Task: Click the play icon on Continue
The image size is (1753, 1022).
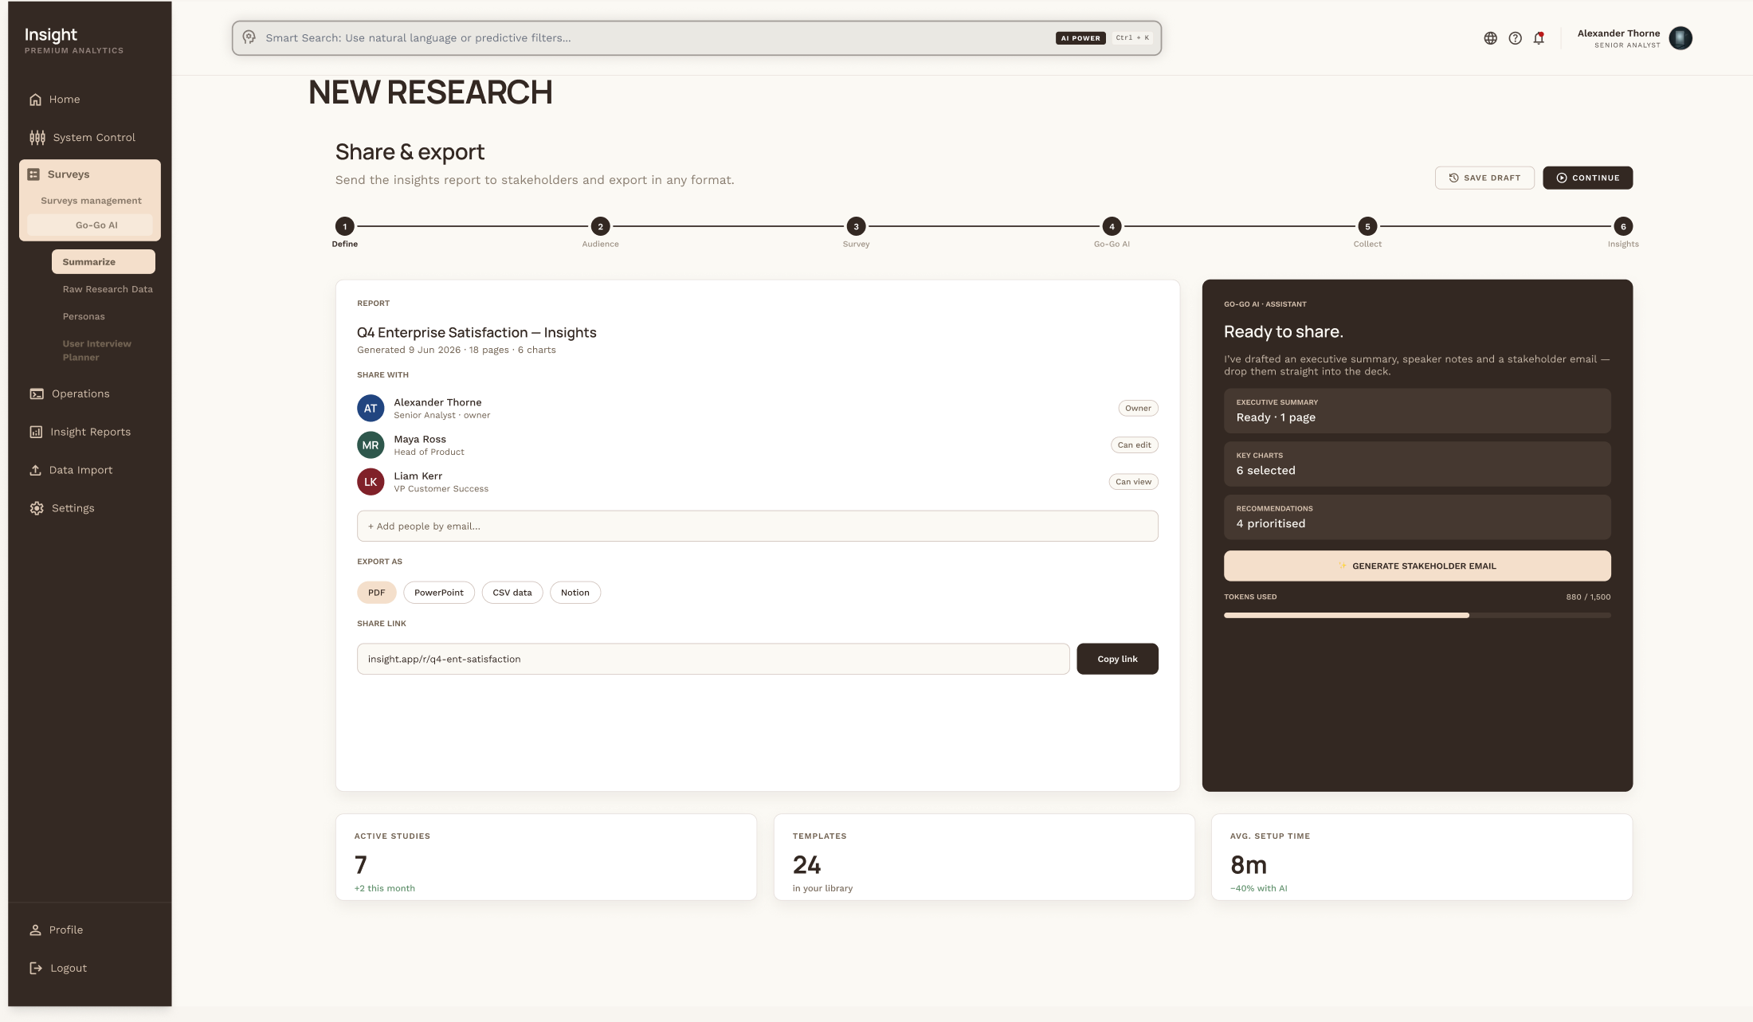Action: pos(1561,178)
